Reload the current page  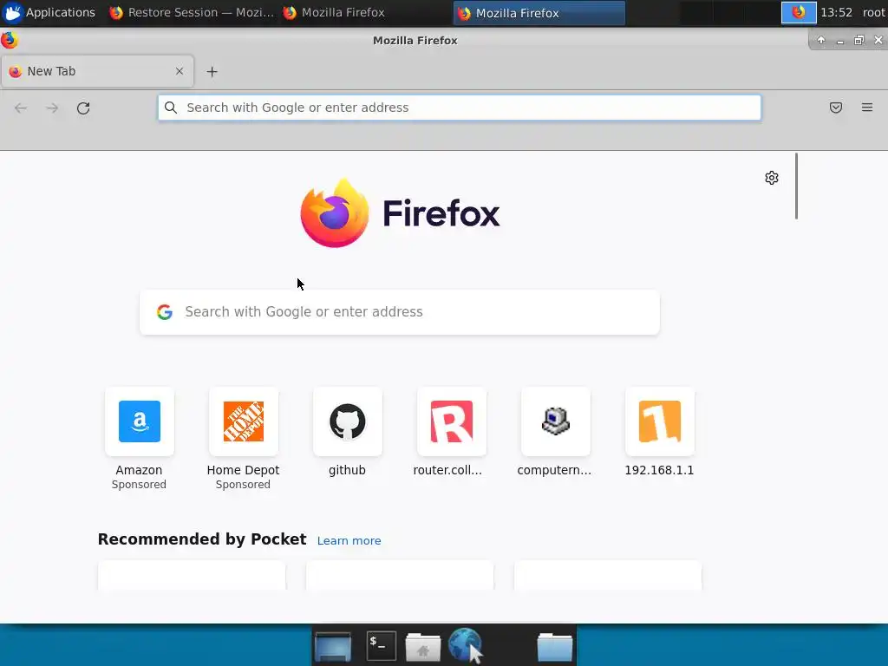click(83, 108)
